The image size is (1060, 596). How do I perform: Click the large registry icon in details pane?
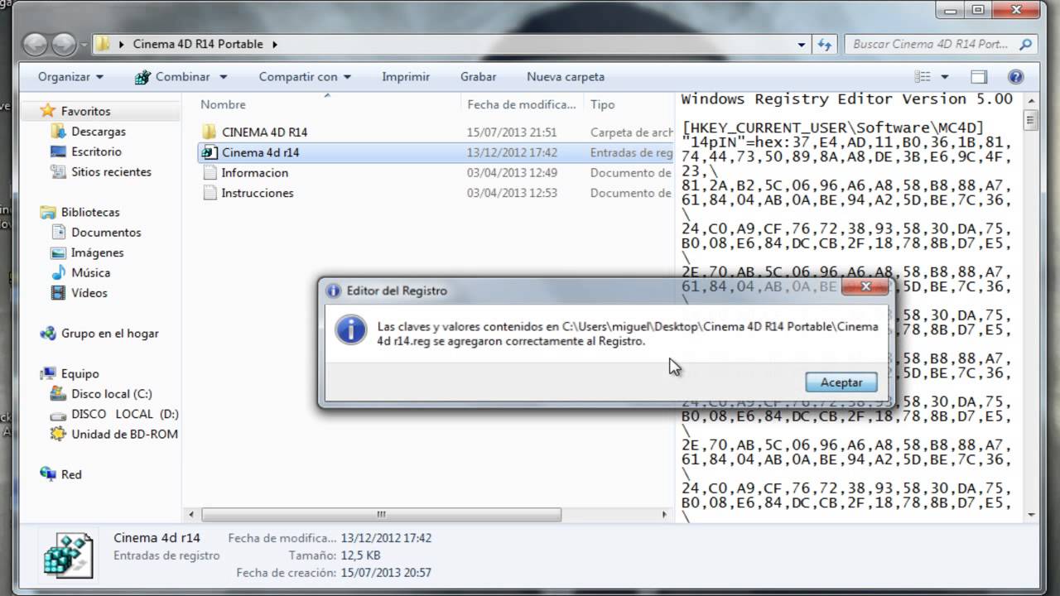tap(70, 556)
